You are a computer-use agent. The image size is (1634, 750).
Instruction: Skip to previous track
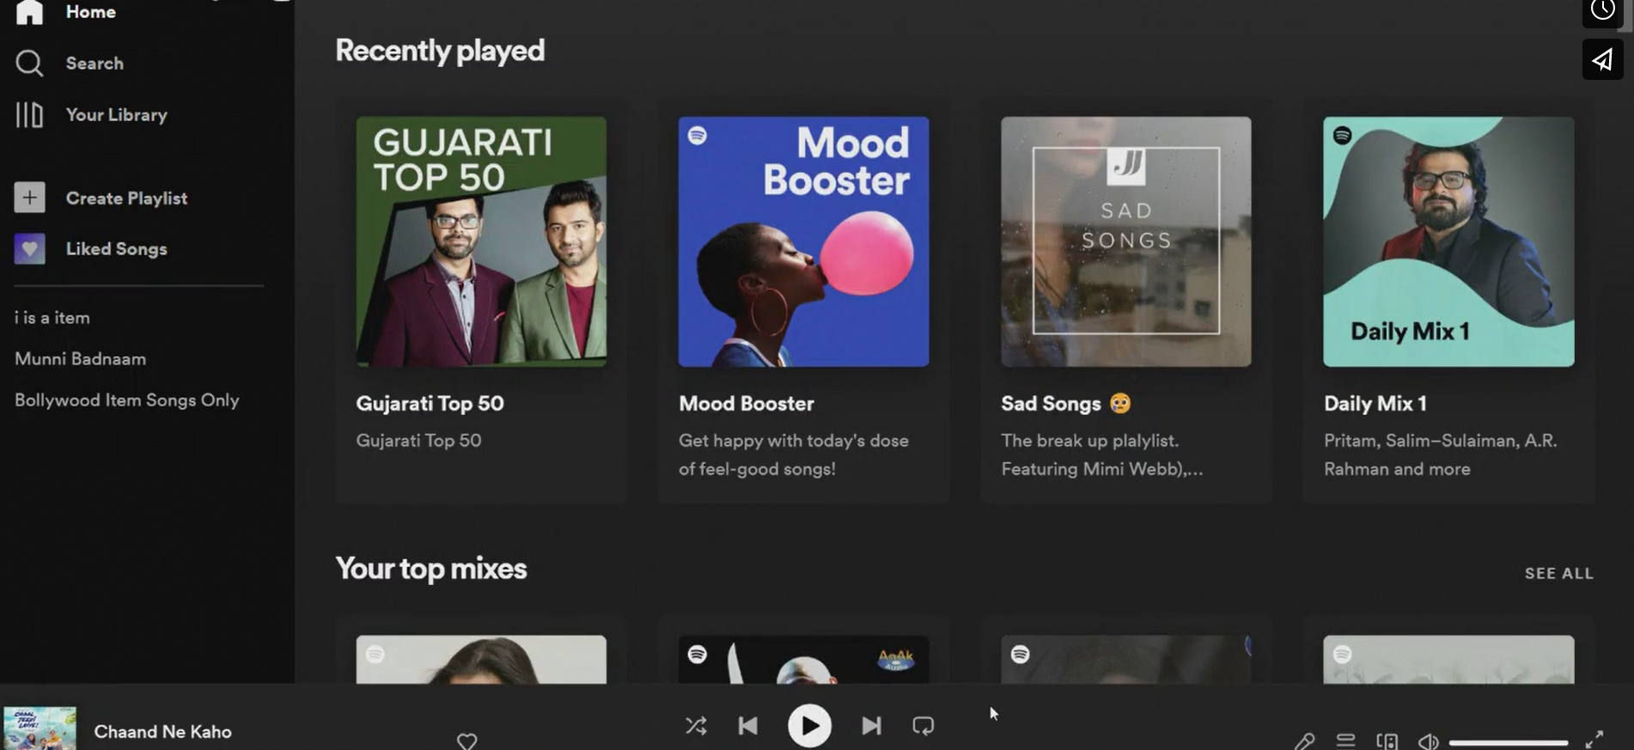[x=748, y=726]
